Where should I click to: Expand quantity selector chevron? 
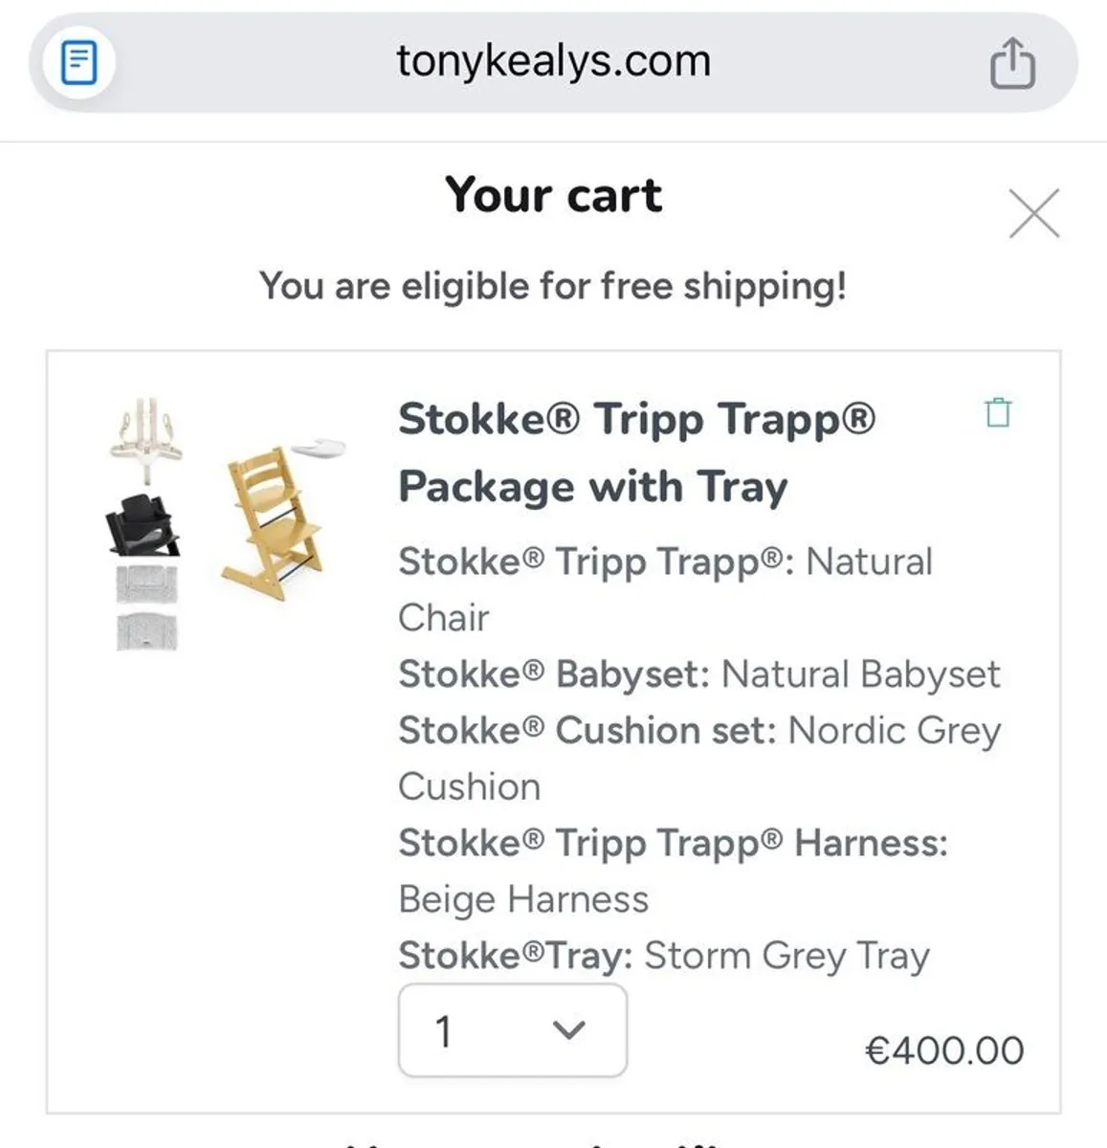(x=568, y=1030)
